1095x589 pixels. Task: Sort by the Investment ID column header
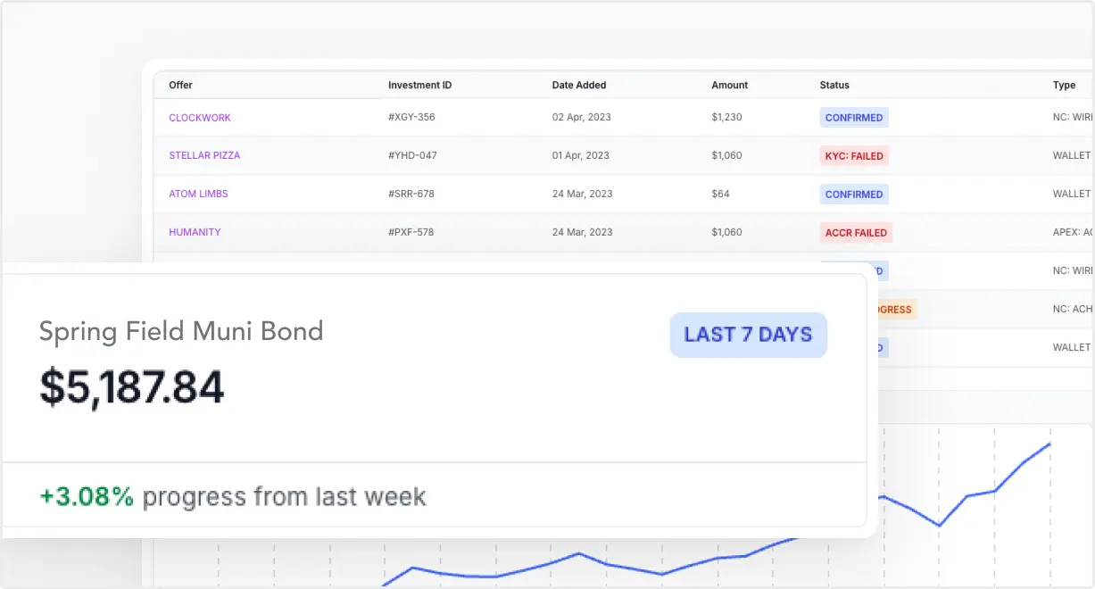pyautogui.click(x=419, y=86)
